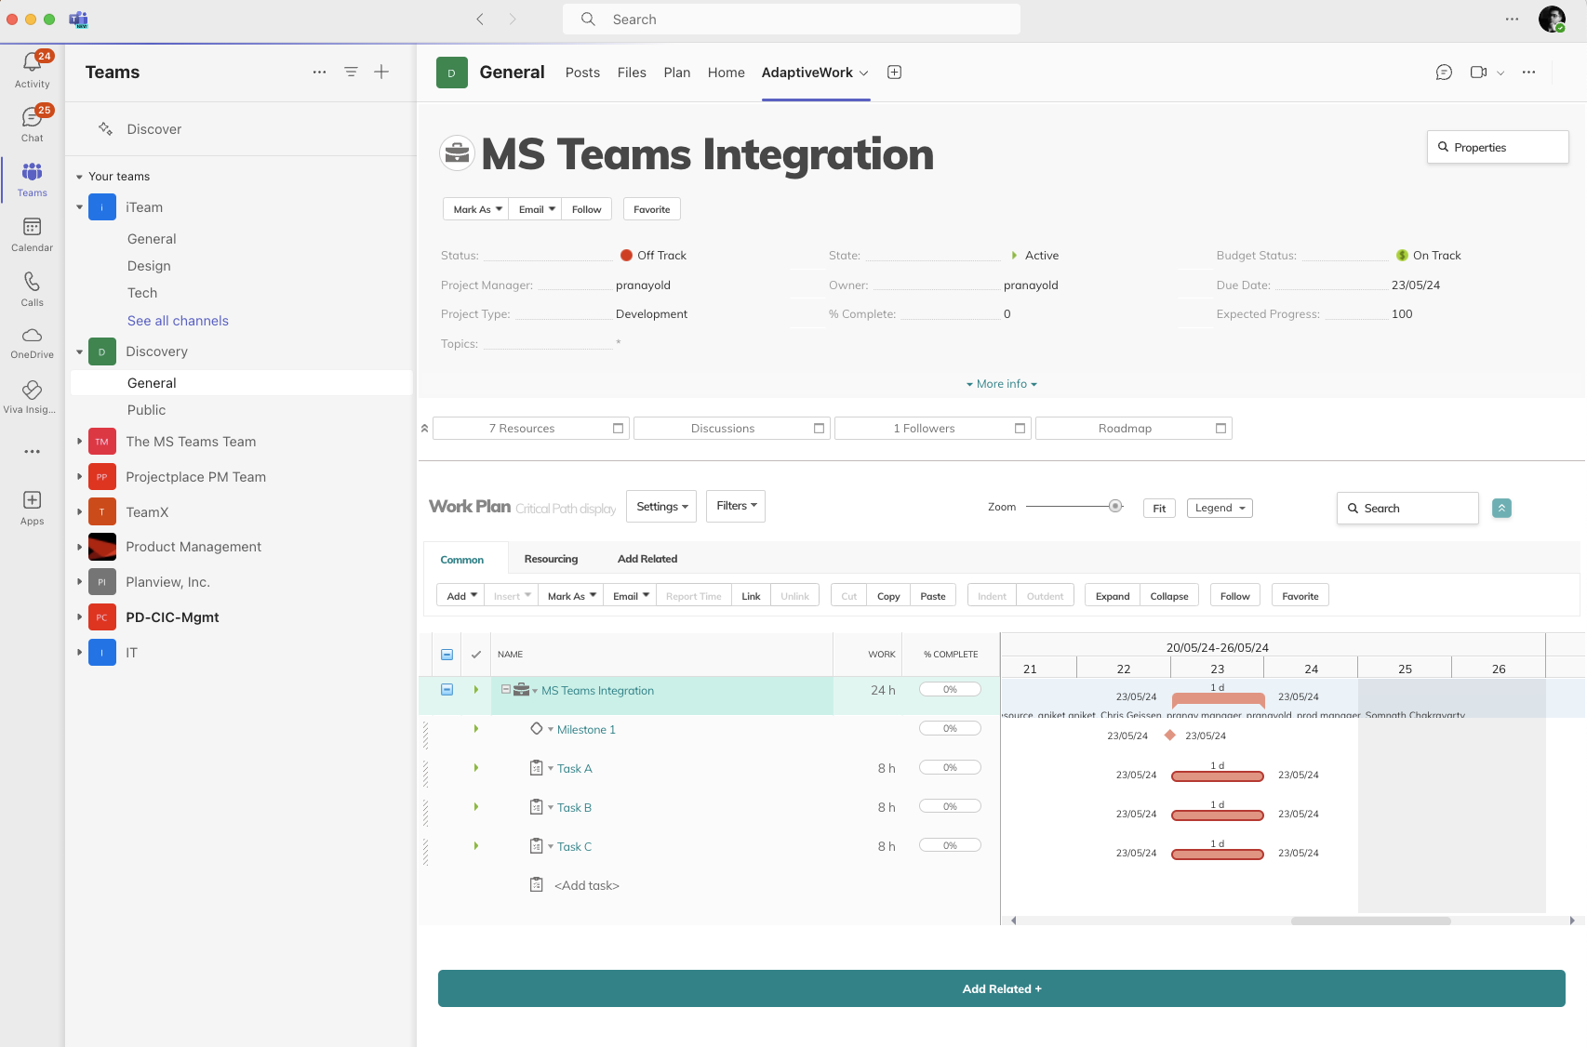This screenshot has width=1587, height=1047.
Task: Expand the PD-CIC-Mgmt team
Action: click(79, 616)
